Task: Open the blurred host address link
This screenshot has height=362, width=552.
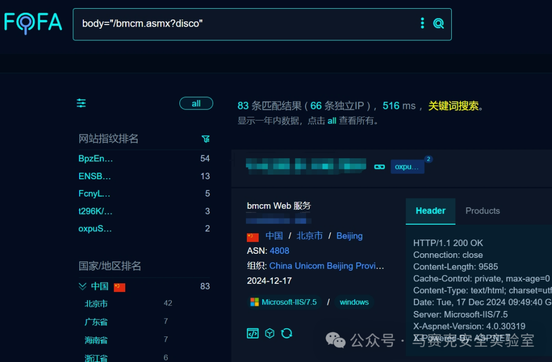Action: pos(306,166)
